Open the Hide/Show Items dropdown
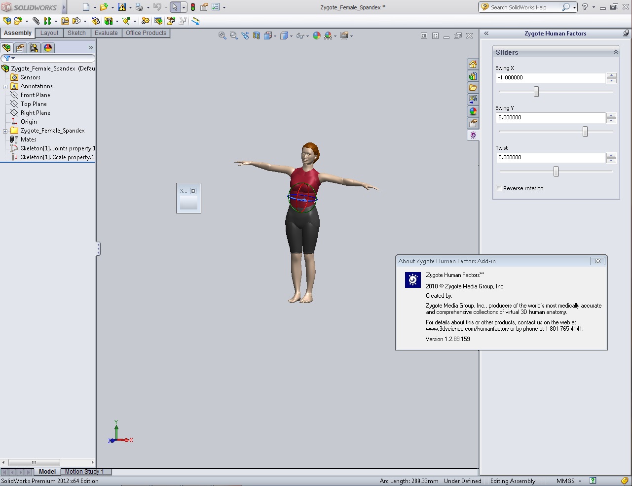The image size is (632, 486). 307,36
